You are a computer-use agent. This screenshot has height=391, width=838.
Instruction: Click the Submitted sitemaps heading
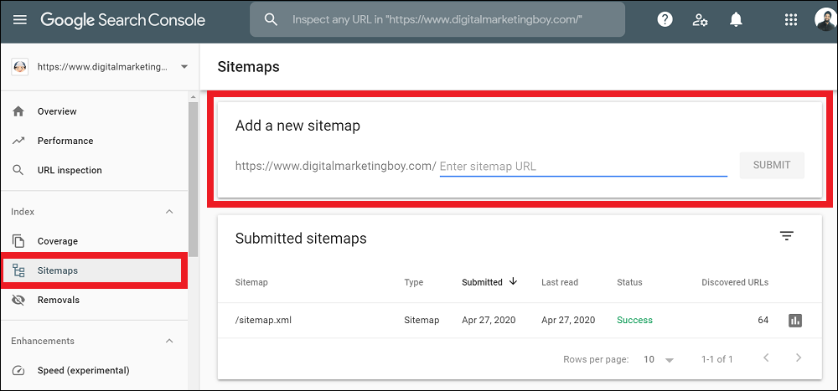301,239
